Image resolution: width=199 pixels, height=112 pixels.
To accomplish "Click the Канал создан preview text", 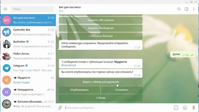I will (21, 82).
